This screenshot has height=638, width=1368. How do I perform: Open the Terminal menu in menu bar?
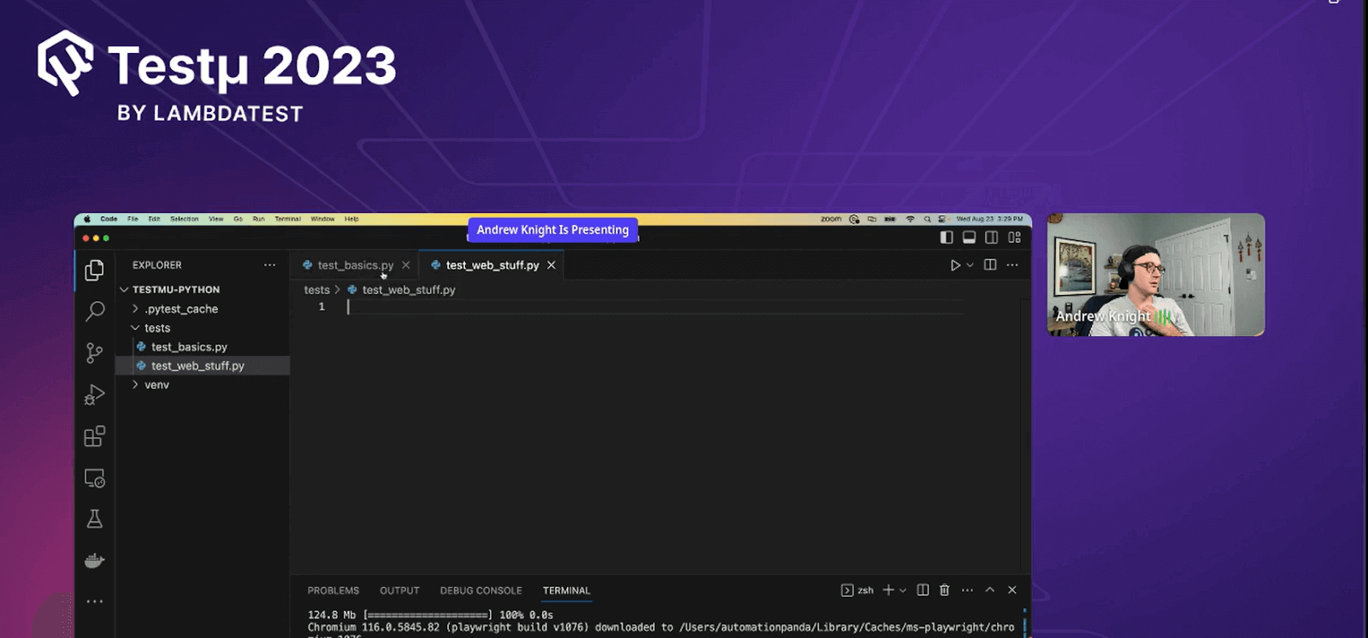pos(287,219)
